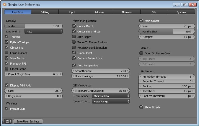Decrease Hotspot value with left arrow
Viewport: 199px width, 126px height.
[x=140, y=37]
